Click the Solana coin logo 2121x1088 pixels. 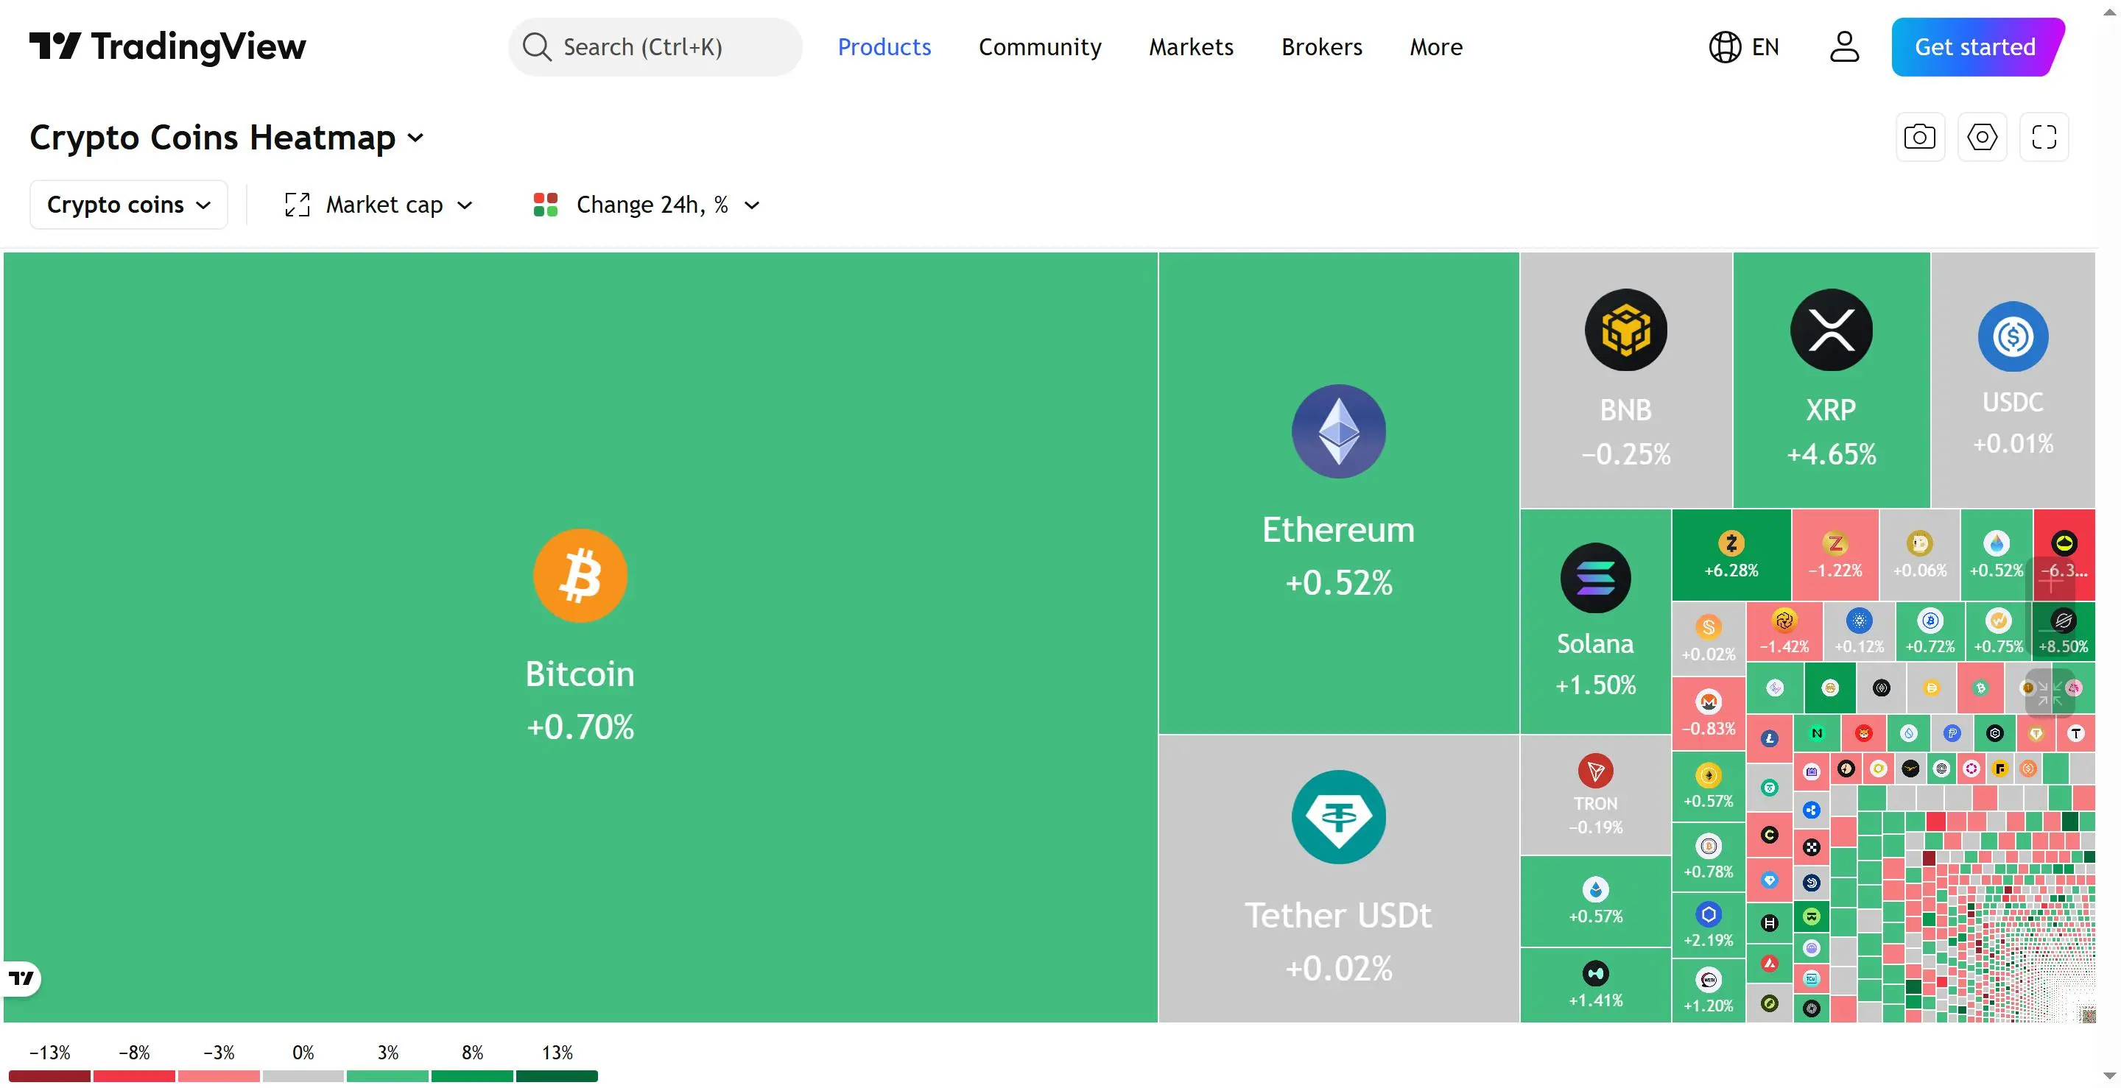tap(1596, 578)
